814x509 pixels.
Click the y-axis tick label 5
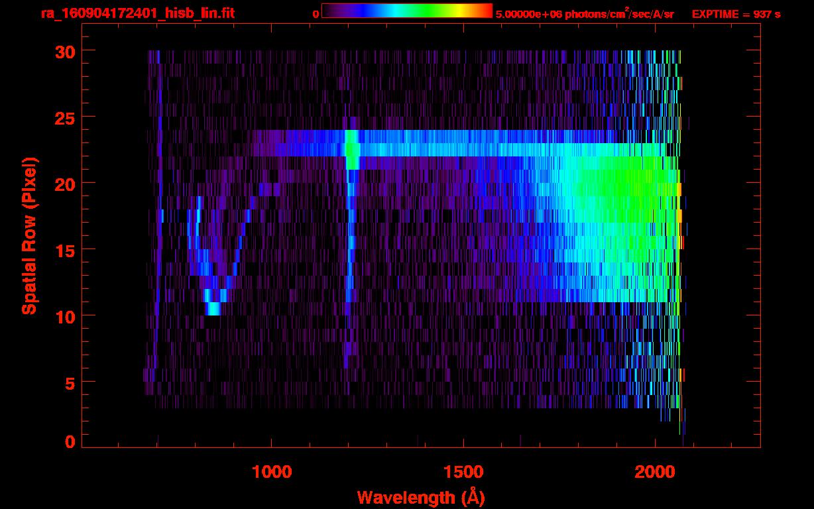(70, 382)
